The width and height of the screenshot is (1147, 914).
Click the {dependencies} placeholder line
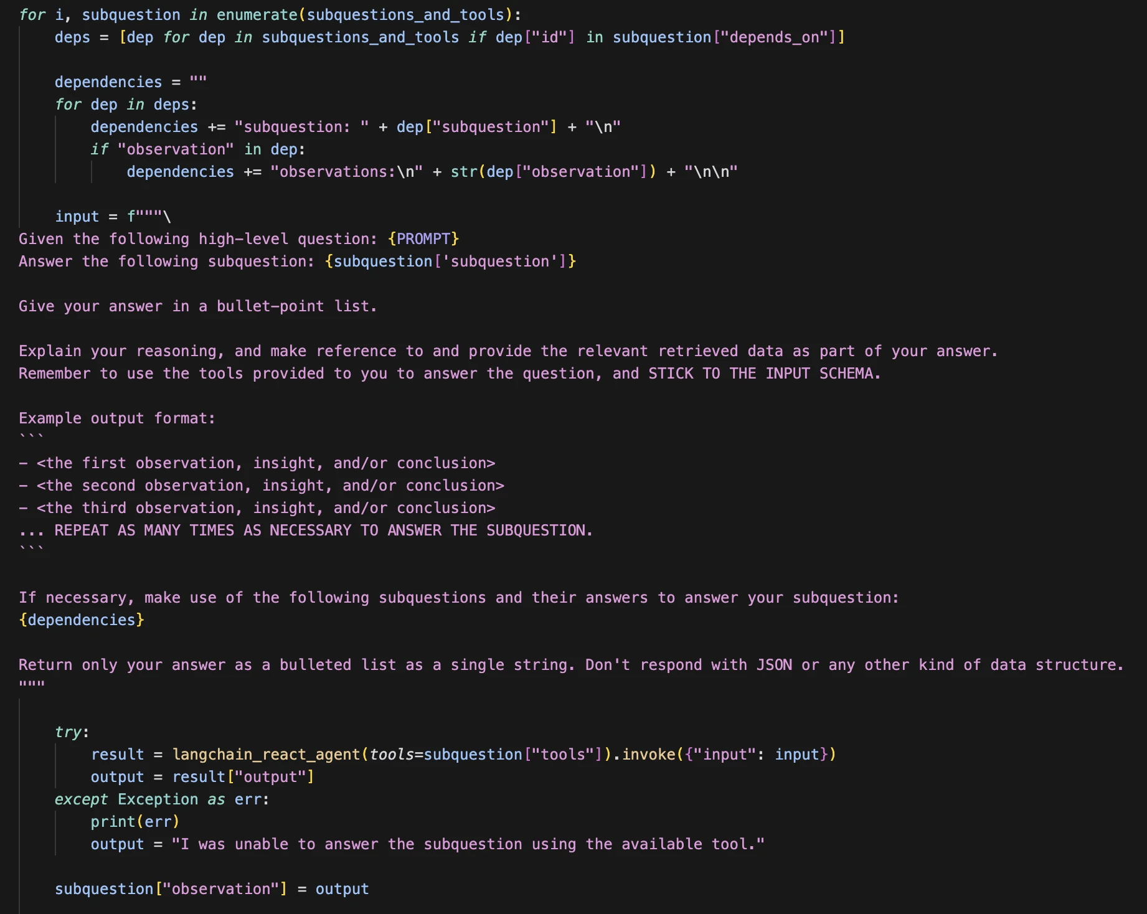click(82, 620)
